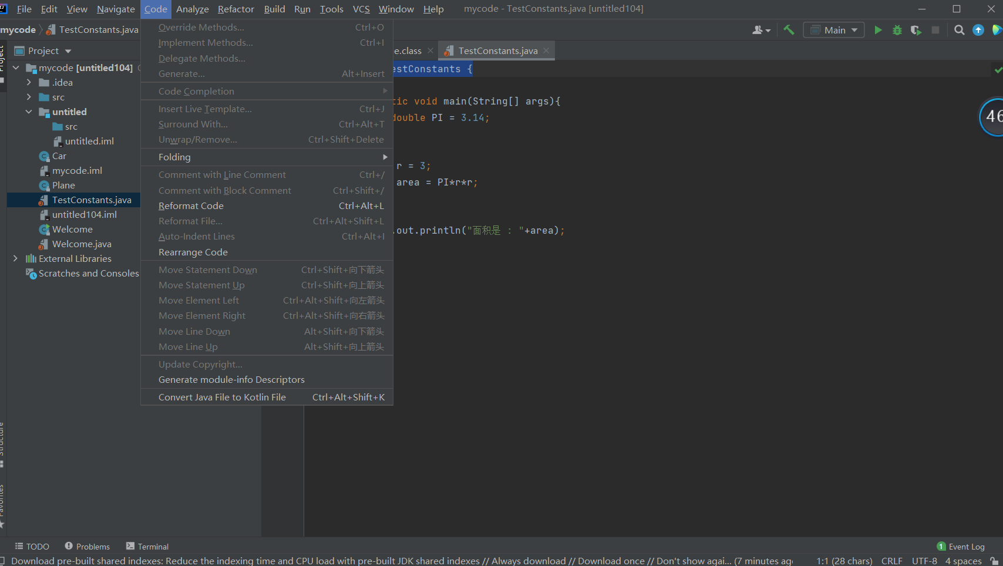Choose Rearrange Code menu entry
The image size is (1003, 566).
[x=267, y=252]
